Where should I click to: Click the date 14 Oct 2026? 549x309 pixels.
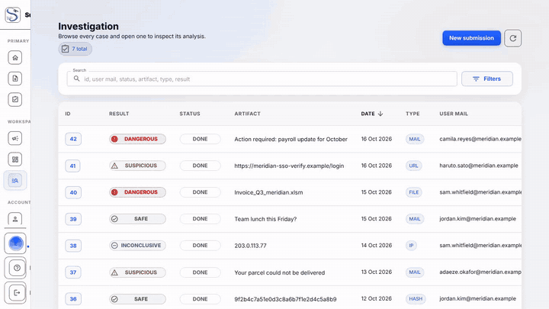pyautogui.click(x=377, y=245)
